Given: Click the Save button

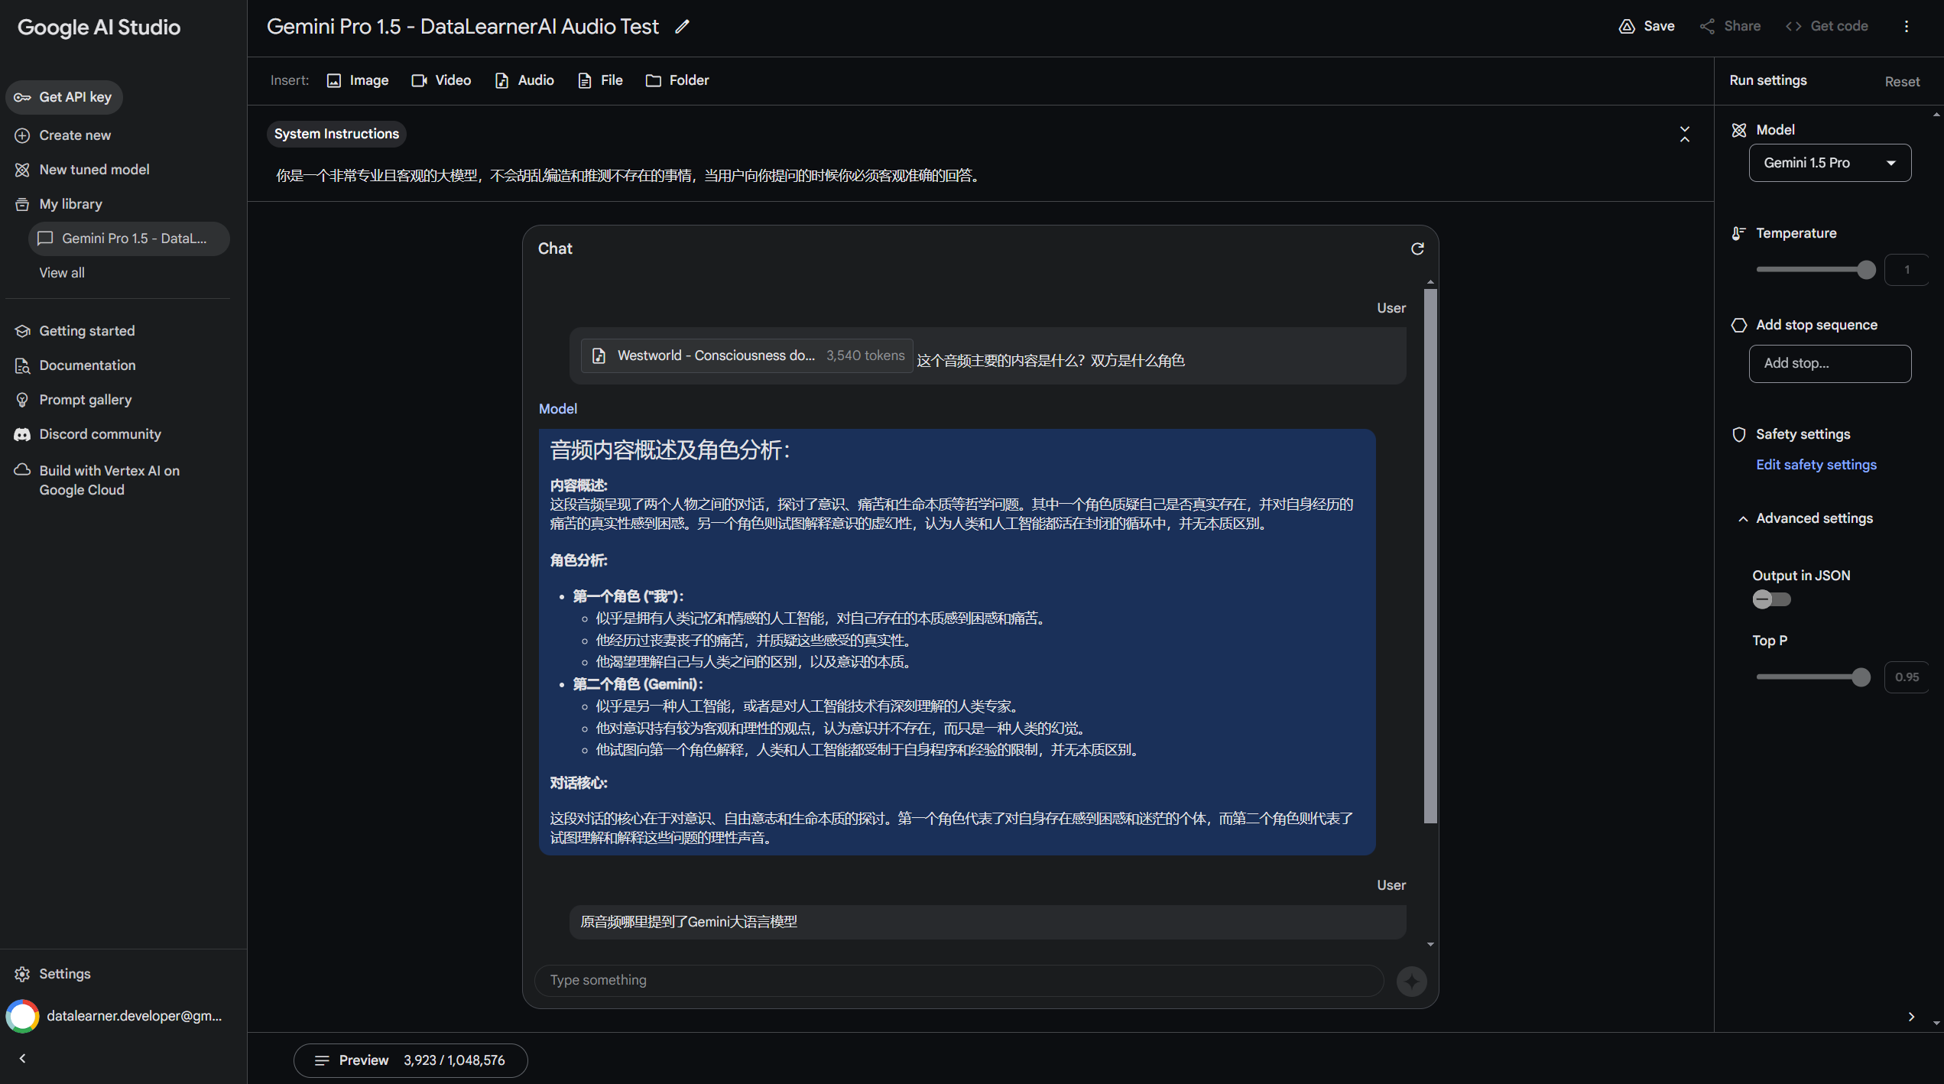Looking at the screenshot, I should (1646, 26).
